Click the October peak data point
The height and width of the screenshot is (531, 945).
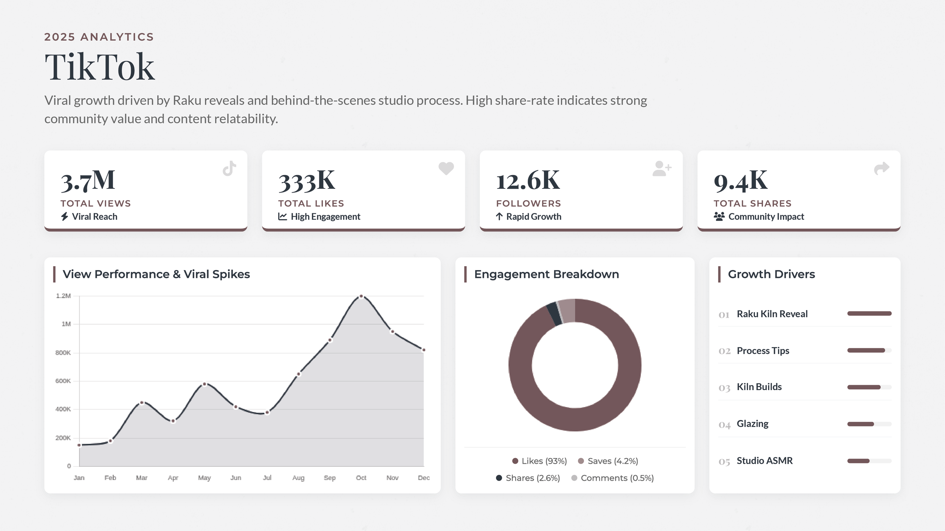(x=361, y=296)
